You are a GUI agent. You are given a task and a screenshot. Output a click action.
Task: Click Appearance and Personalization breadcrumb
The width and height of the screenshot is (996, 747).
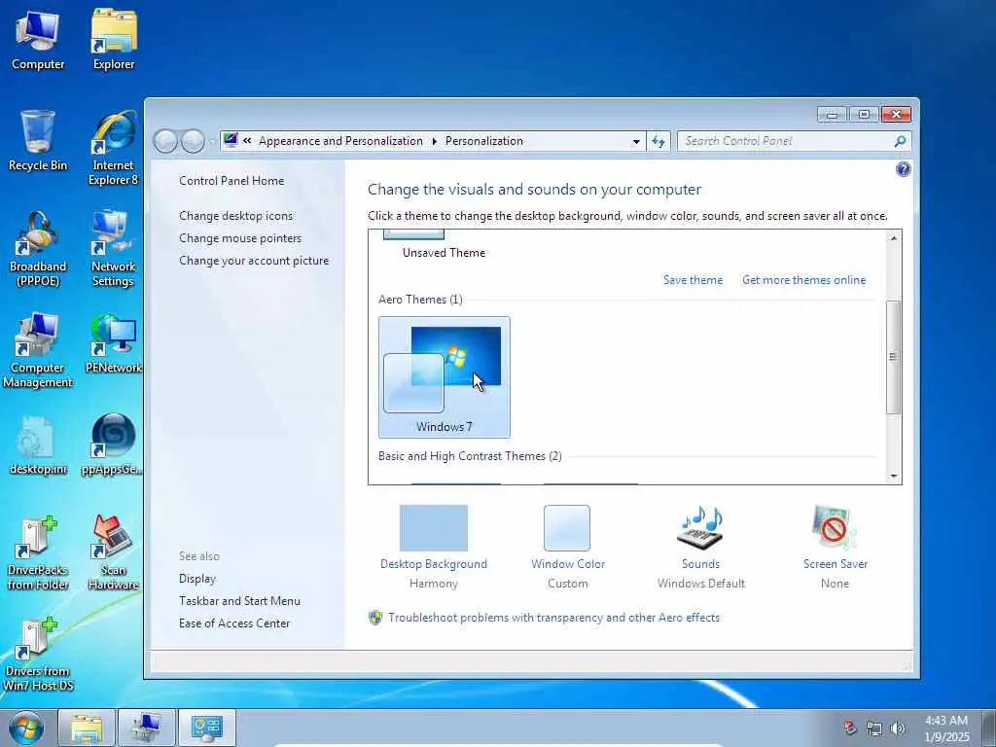pos(340,141)
